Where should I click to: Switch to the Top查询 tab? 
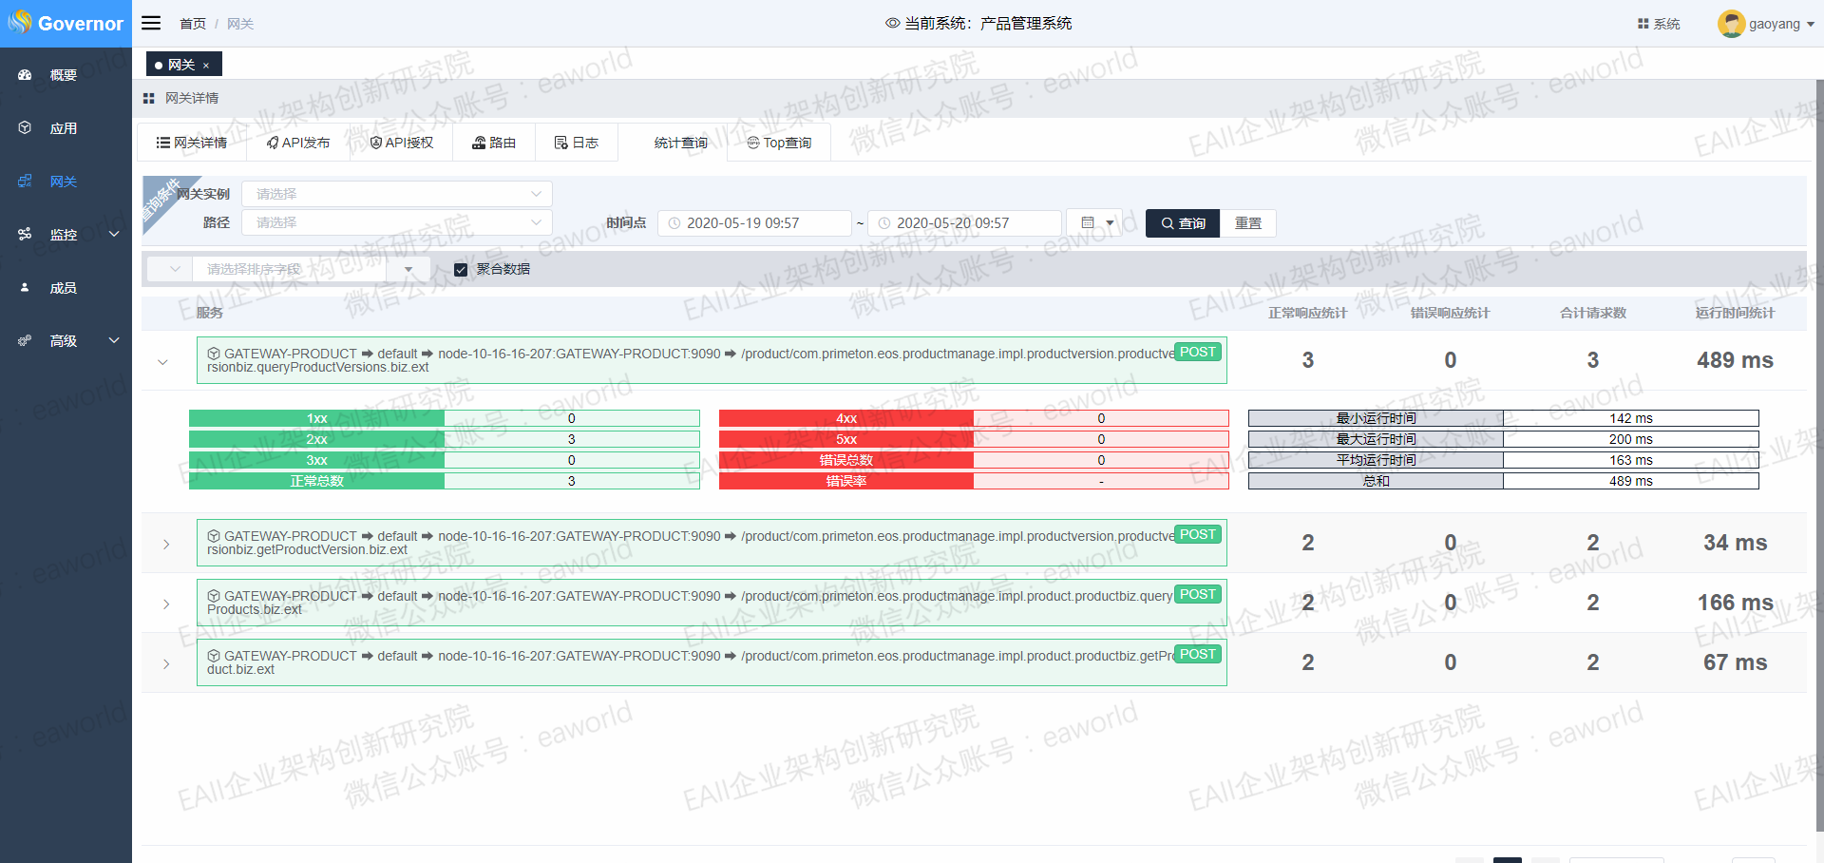(x=779, y=143)
